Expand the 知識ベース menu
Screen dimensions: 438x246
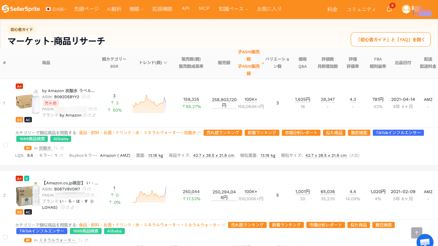[233, 9]
